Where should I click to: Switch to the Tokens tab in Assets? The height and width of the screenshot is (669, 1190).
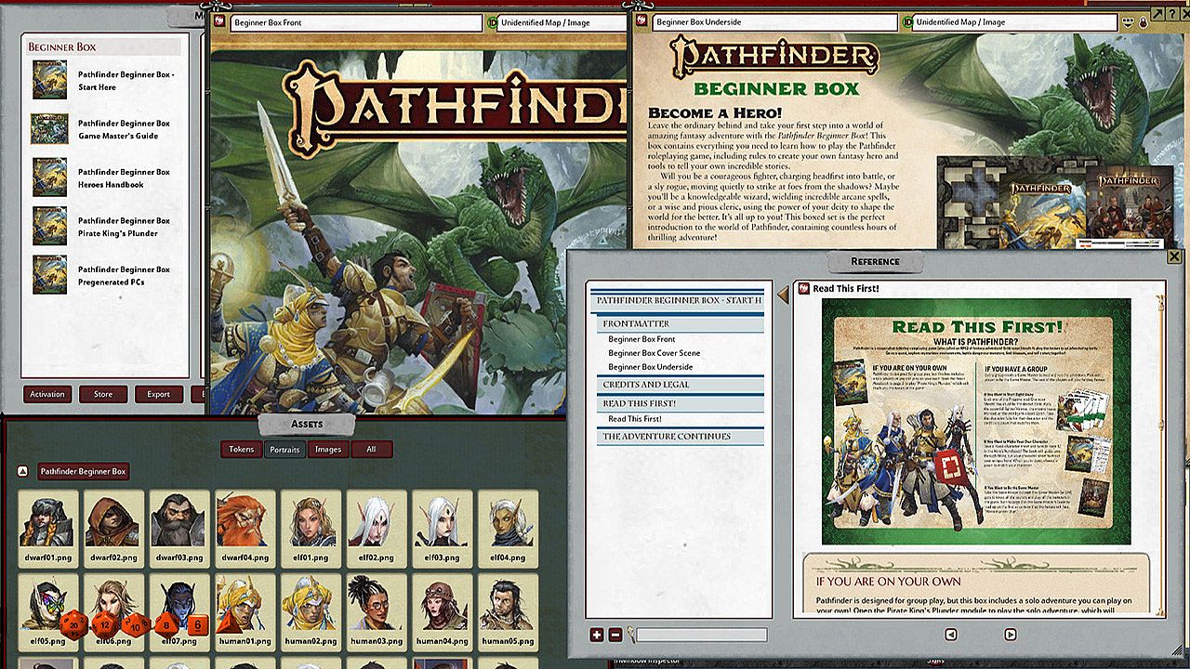241,450
